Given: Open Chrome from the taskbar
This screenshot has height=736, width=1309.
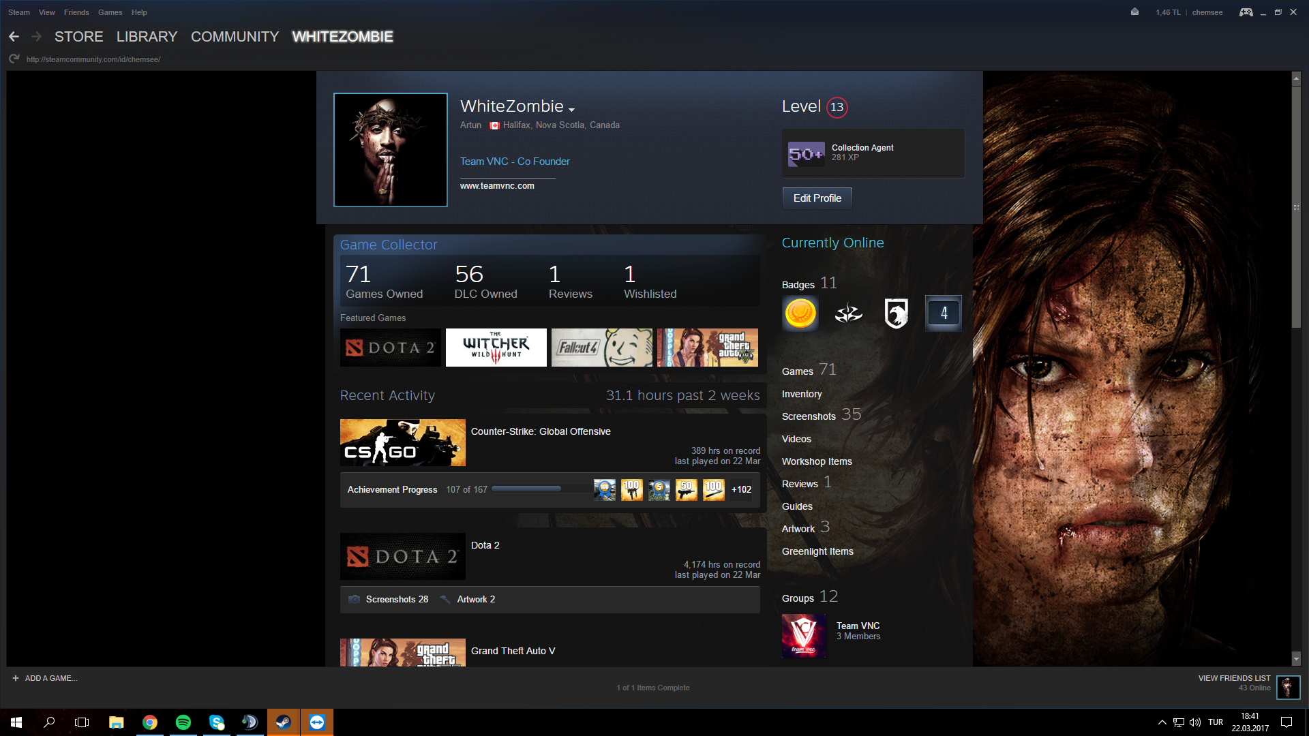Looking at the screenshot, I should (x=150, y=722).
